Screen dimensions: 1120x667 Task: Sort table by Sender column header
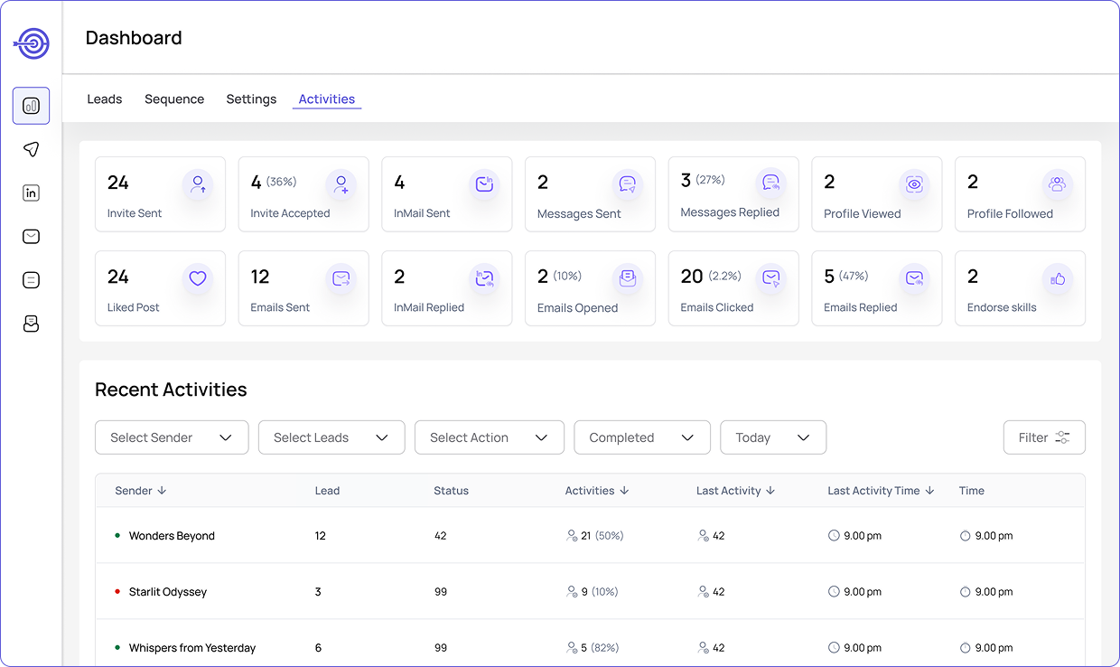(x=140, y=491)
